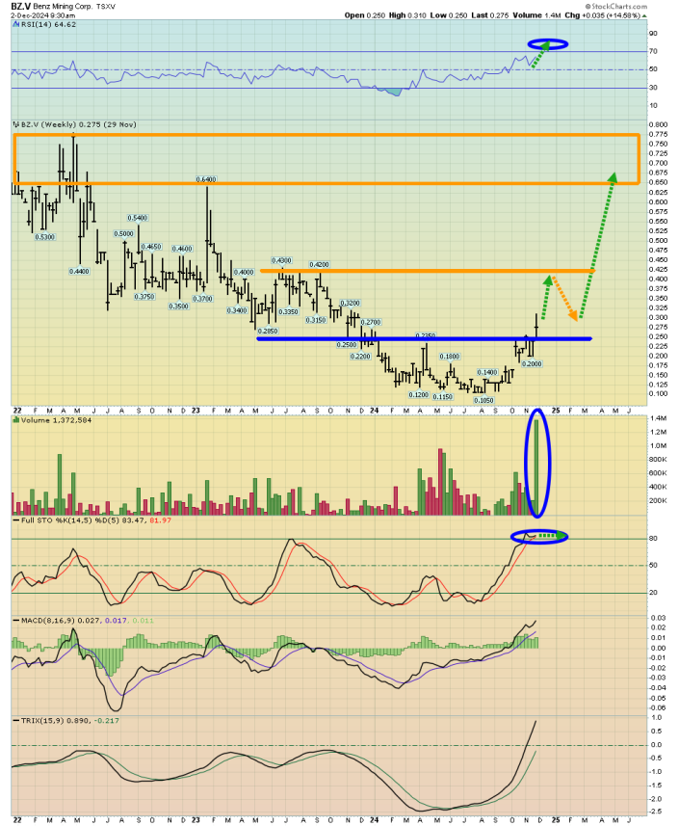Click the Open 0.250 value
This screenshot has height=826, width=679.
(x=365, y=15)
